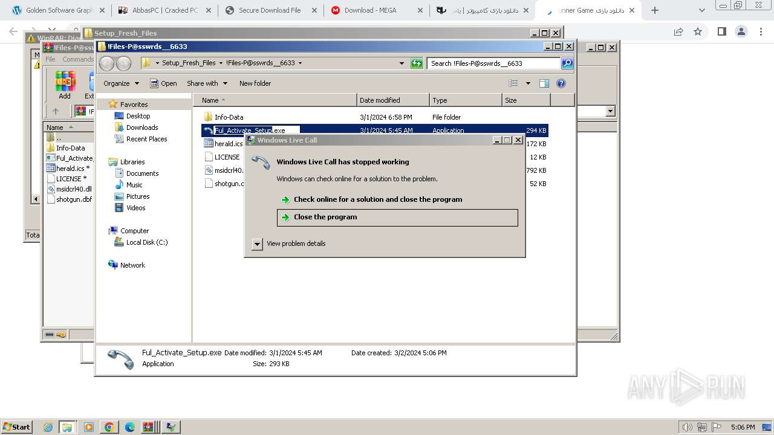Open Internet Explorer from the taskbar
This screenshot has height=435, width=774.
[x=48, y=427]
